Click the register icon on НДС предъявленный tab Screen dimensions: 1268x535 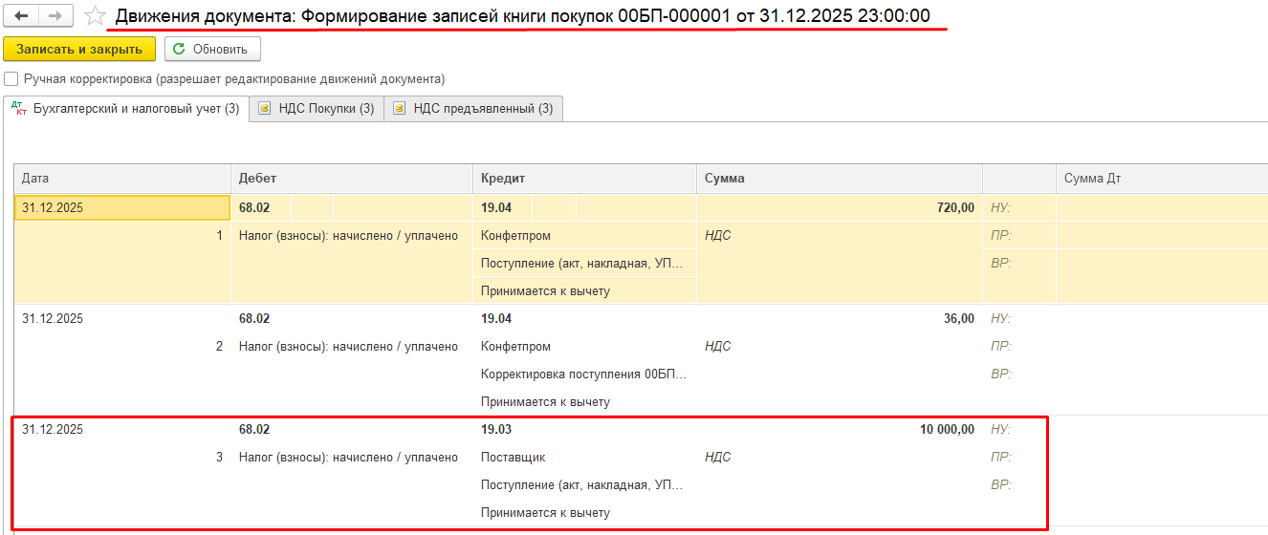click(x=399, y=109)
